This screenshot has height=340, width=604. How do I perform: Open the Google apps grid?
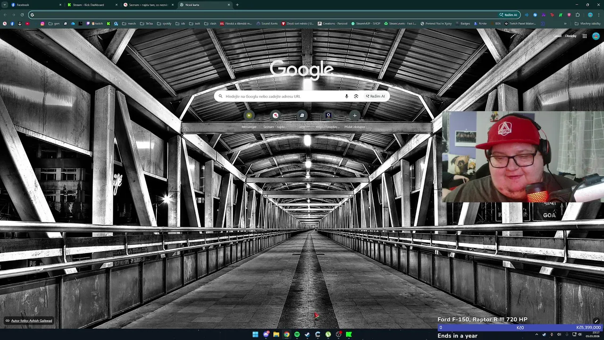[584, 36]
